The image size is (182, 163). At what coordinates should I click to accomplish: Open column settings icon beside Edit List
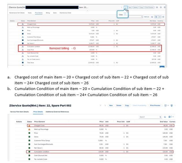coord(152,17)
